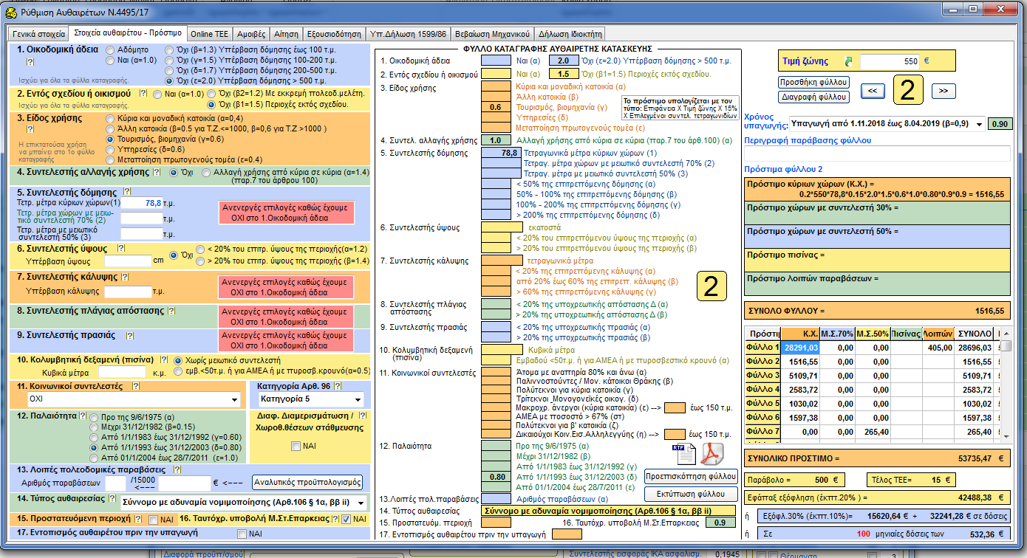Select Υπηρεσίες (δ=0.6) usage type

111,150
